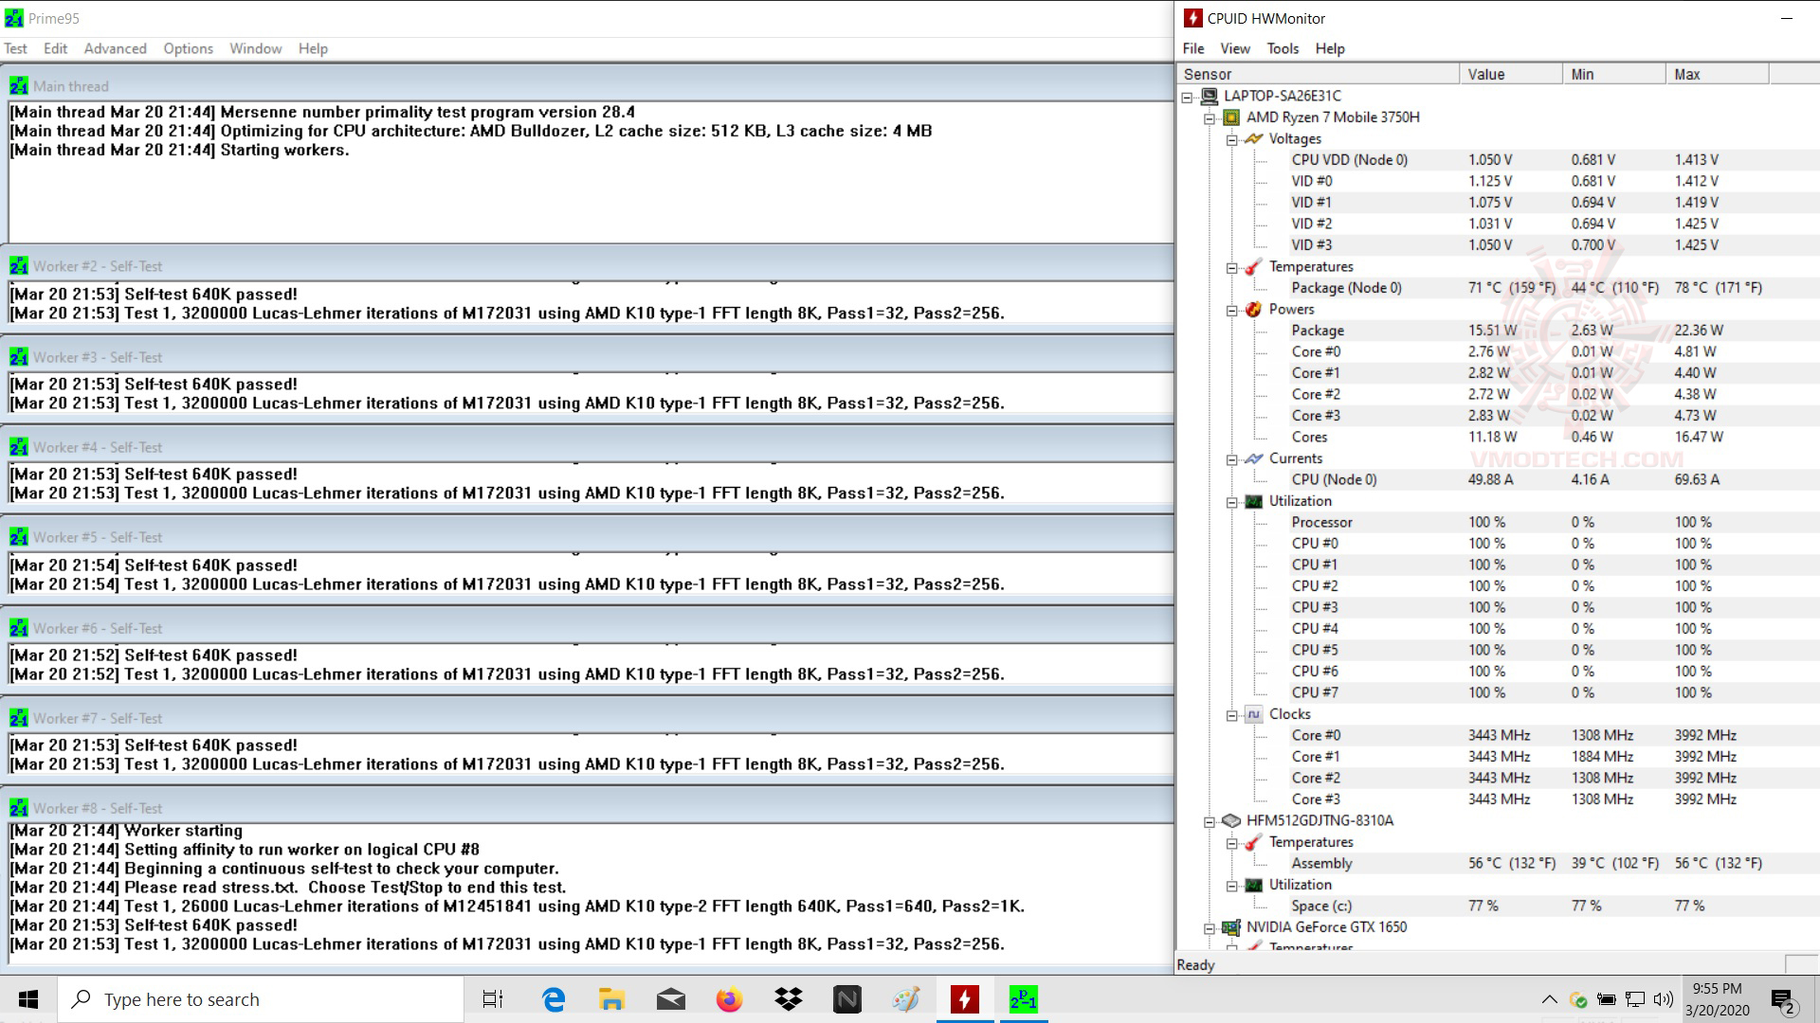Collapse the Voltages tree section
This screenshot has width=1820, height=1023.
(x=1232, y=139)
